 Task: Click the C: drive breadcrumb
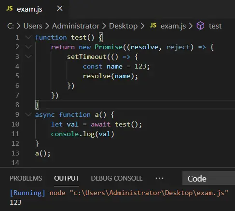click(x=11, y=26)
